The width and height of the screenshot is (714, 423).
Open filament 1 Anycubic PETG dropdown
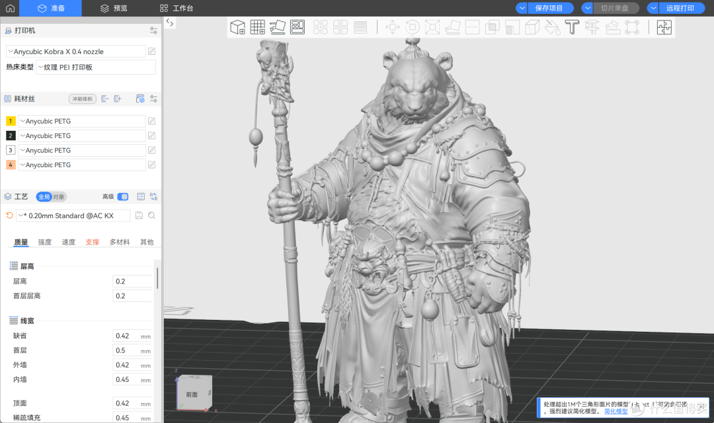pos(81,121)
